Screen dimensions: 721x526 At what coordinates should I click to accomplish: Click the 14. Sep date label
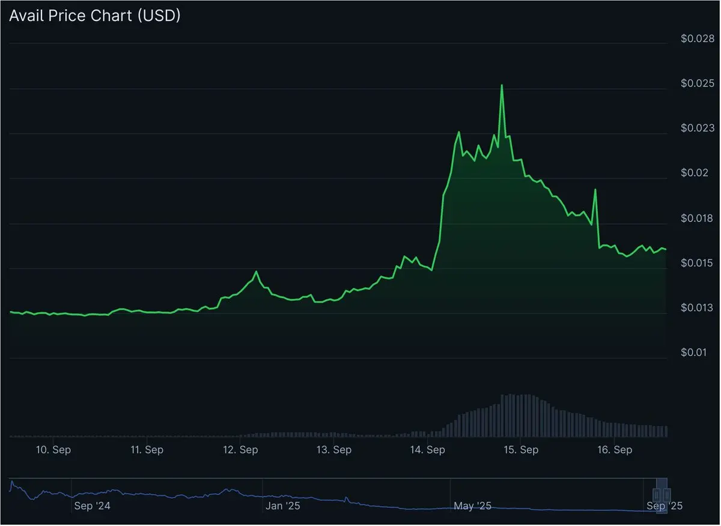click(427, 450)
